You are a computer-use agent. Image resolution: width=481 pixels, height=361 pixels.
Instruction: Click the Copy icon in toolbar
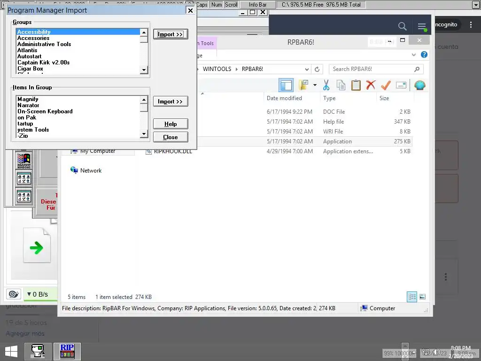(341, 85)
